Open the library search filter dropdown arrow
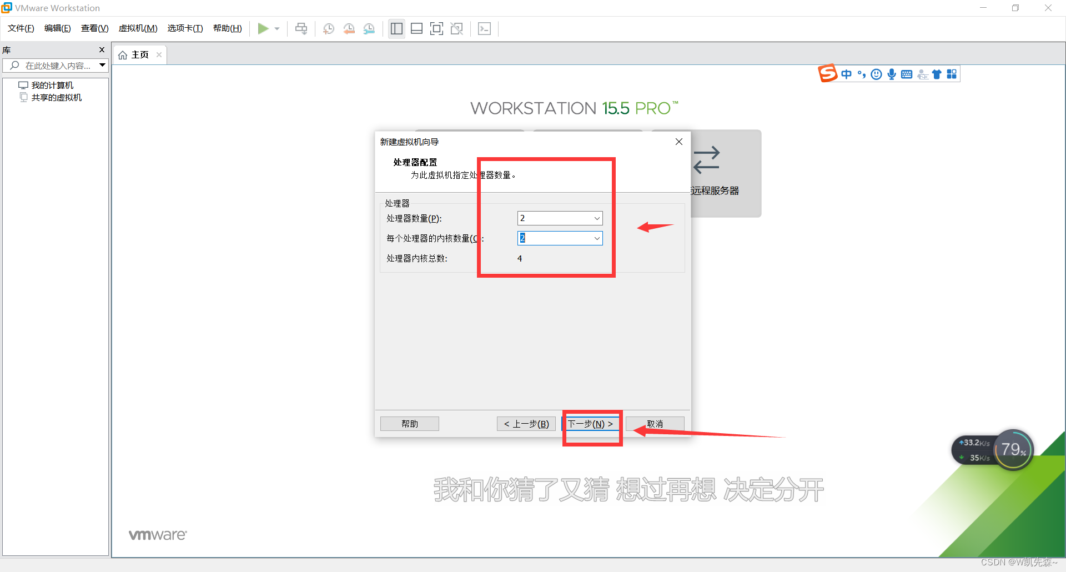1066x572 pixels. 103,66
